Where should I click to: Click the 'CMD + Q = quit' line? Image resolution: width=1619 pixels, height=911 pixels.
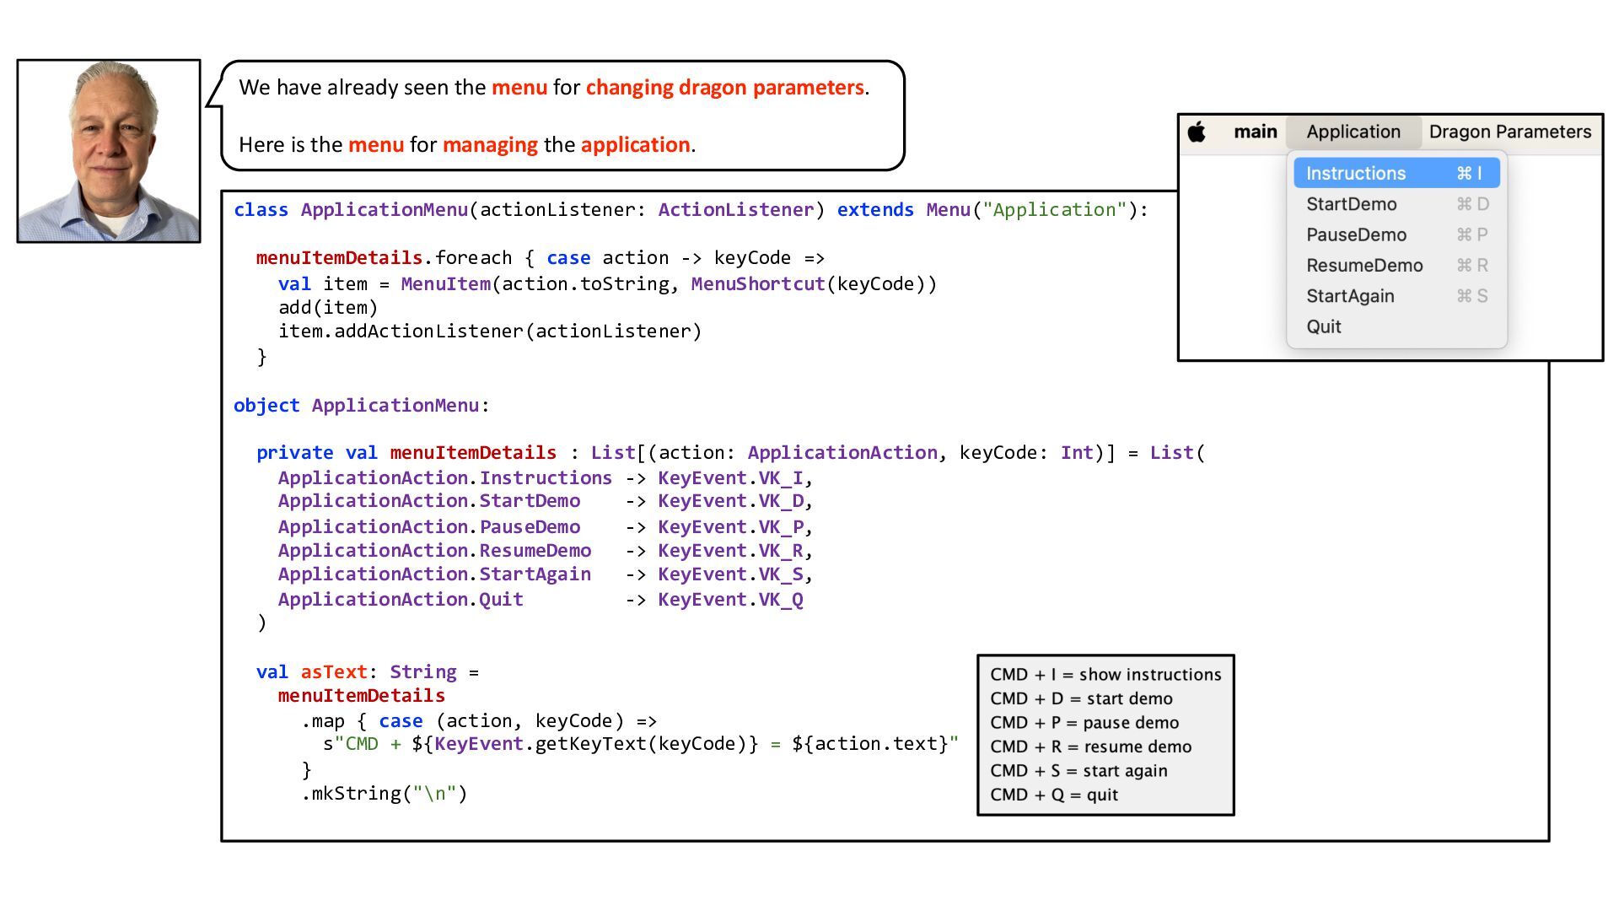pos(1053,795)
